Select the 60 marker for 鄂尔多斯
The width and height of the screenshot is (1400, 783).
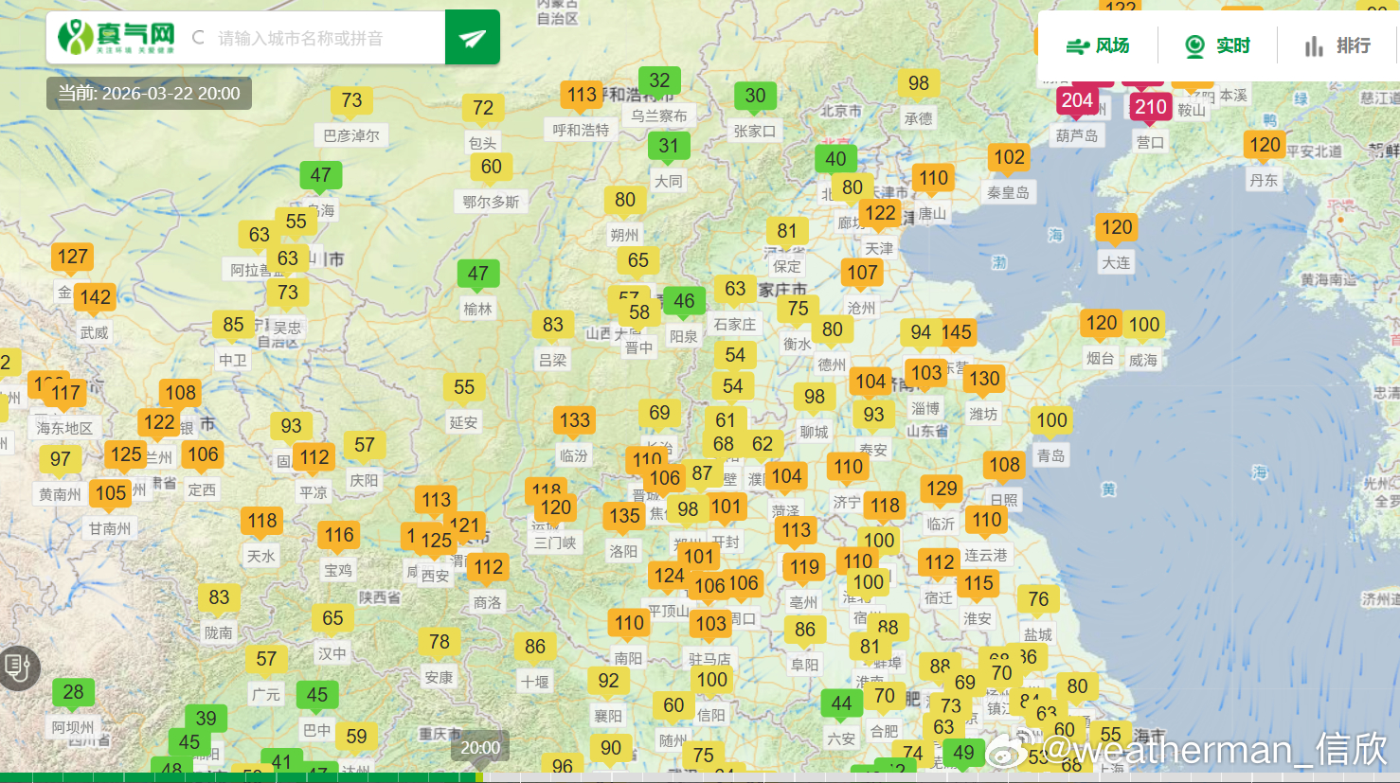[x=492, y=167]
